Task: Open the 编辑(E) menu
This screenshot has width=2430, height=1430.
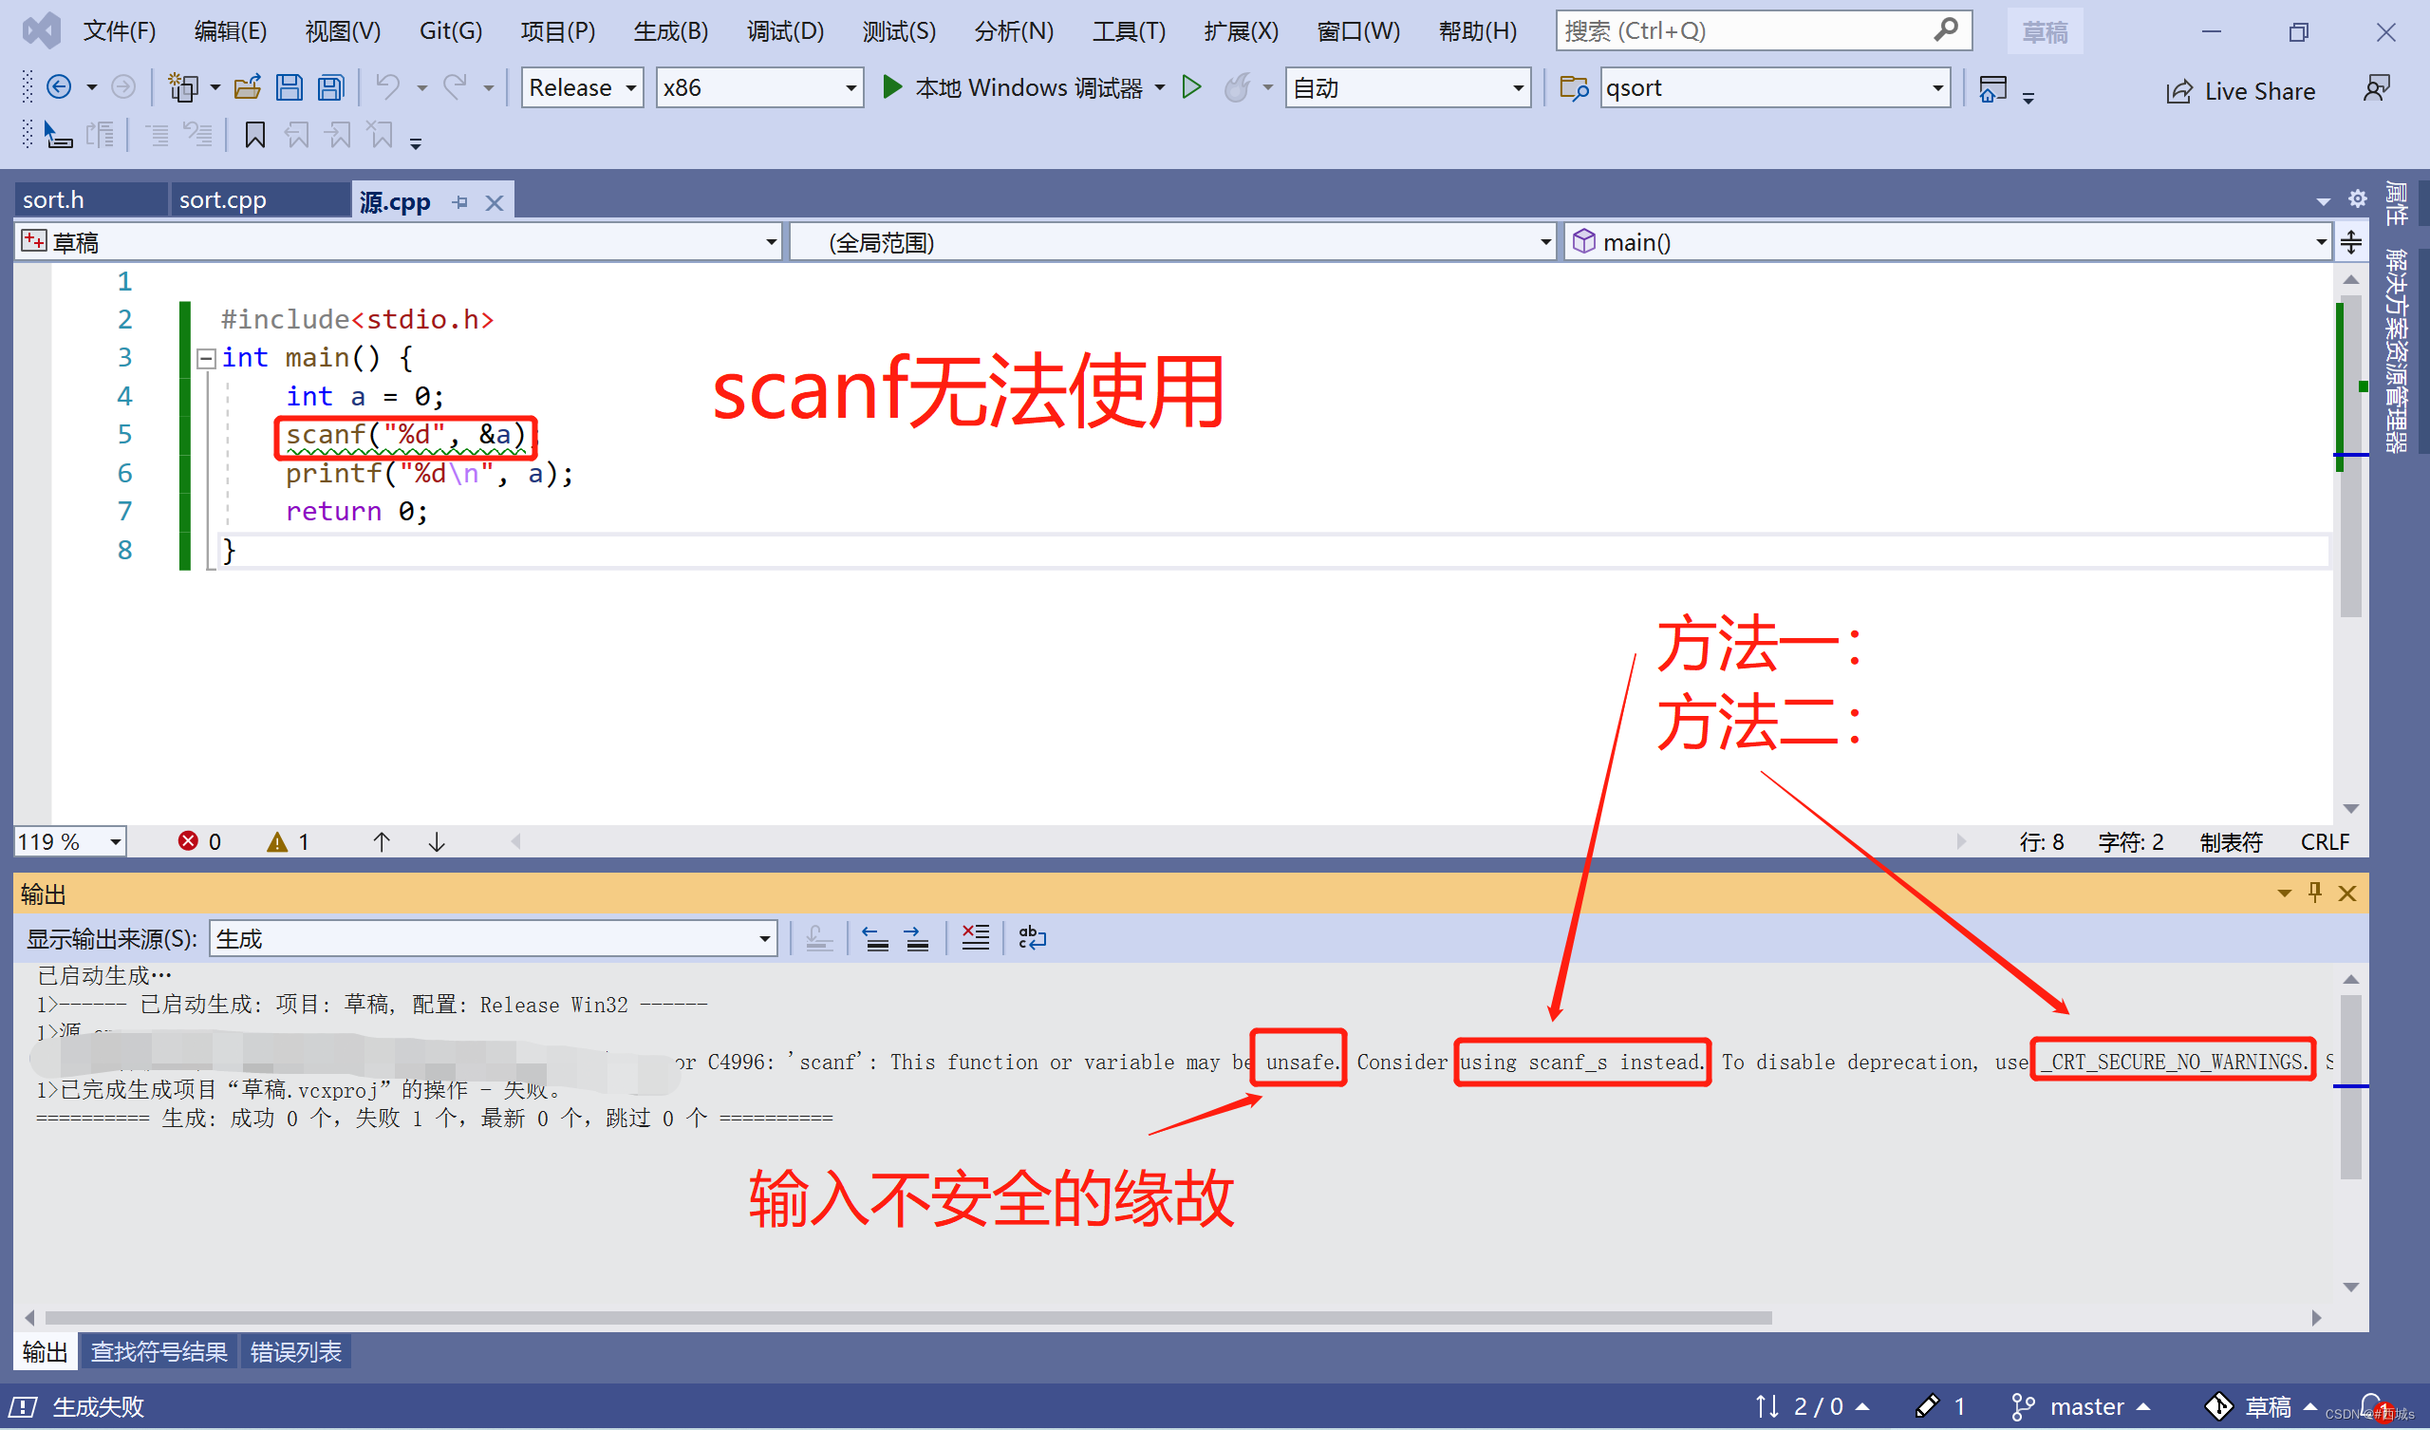Action: [231, 31]
